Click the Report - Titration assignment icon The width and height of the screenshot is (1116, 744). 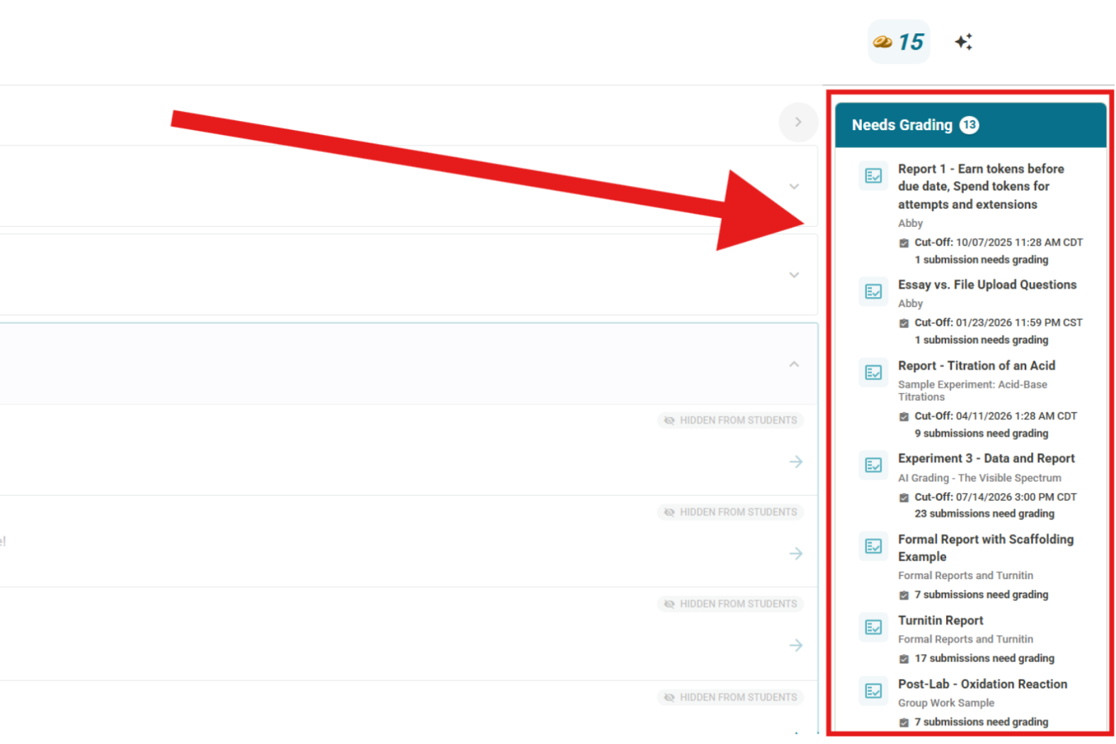tap(873, 373)
